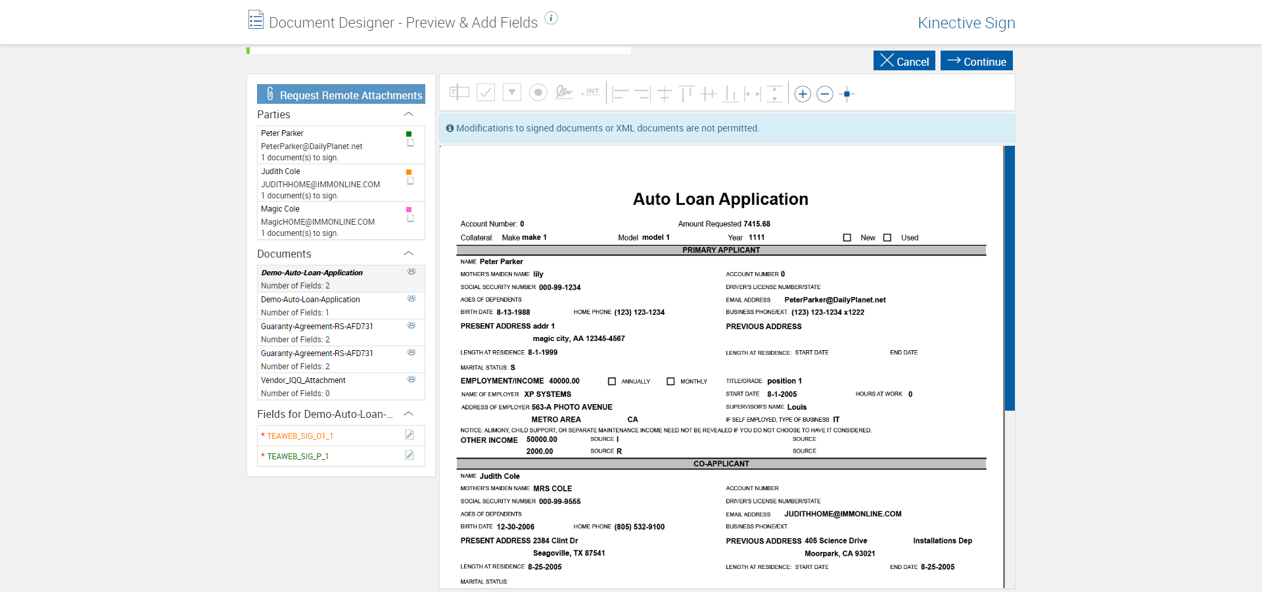
Task: Click the align left edges icon
Action: pos(620,94)
